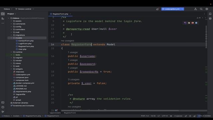Open LoginForm.php in project tree
This screenshot has height=120, width=213.
[x=25, y=44]
